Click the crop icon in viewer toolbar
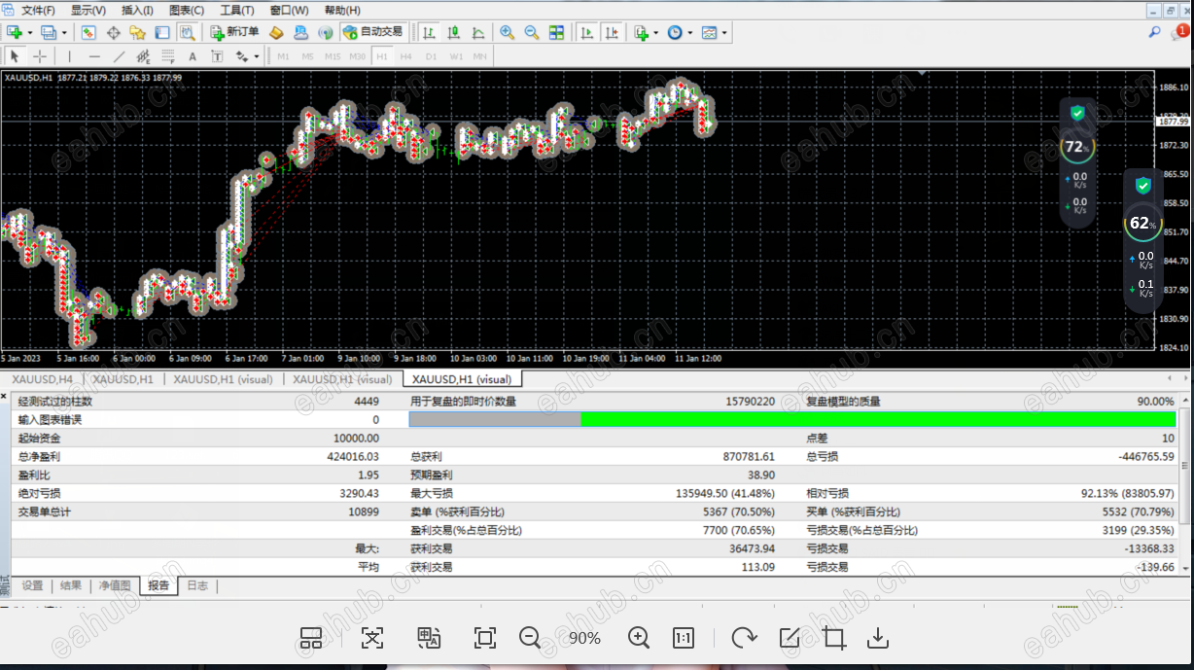The width and height of the screenshot is (1194, 670). click(833, 638)
